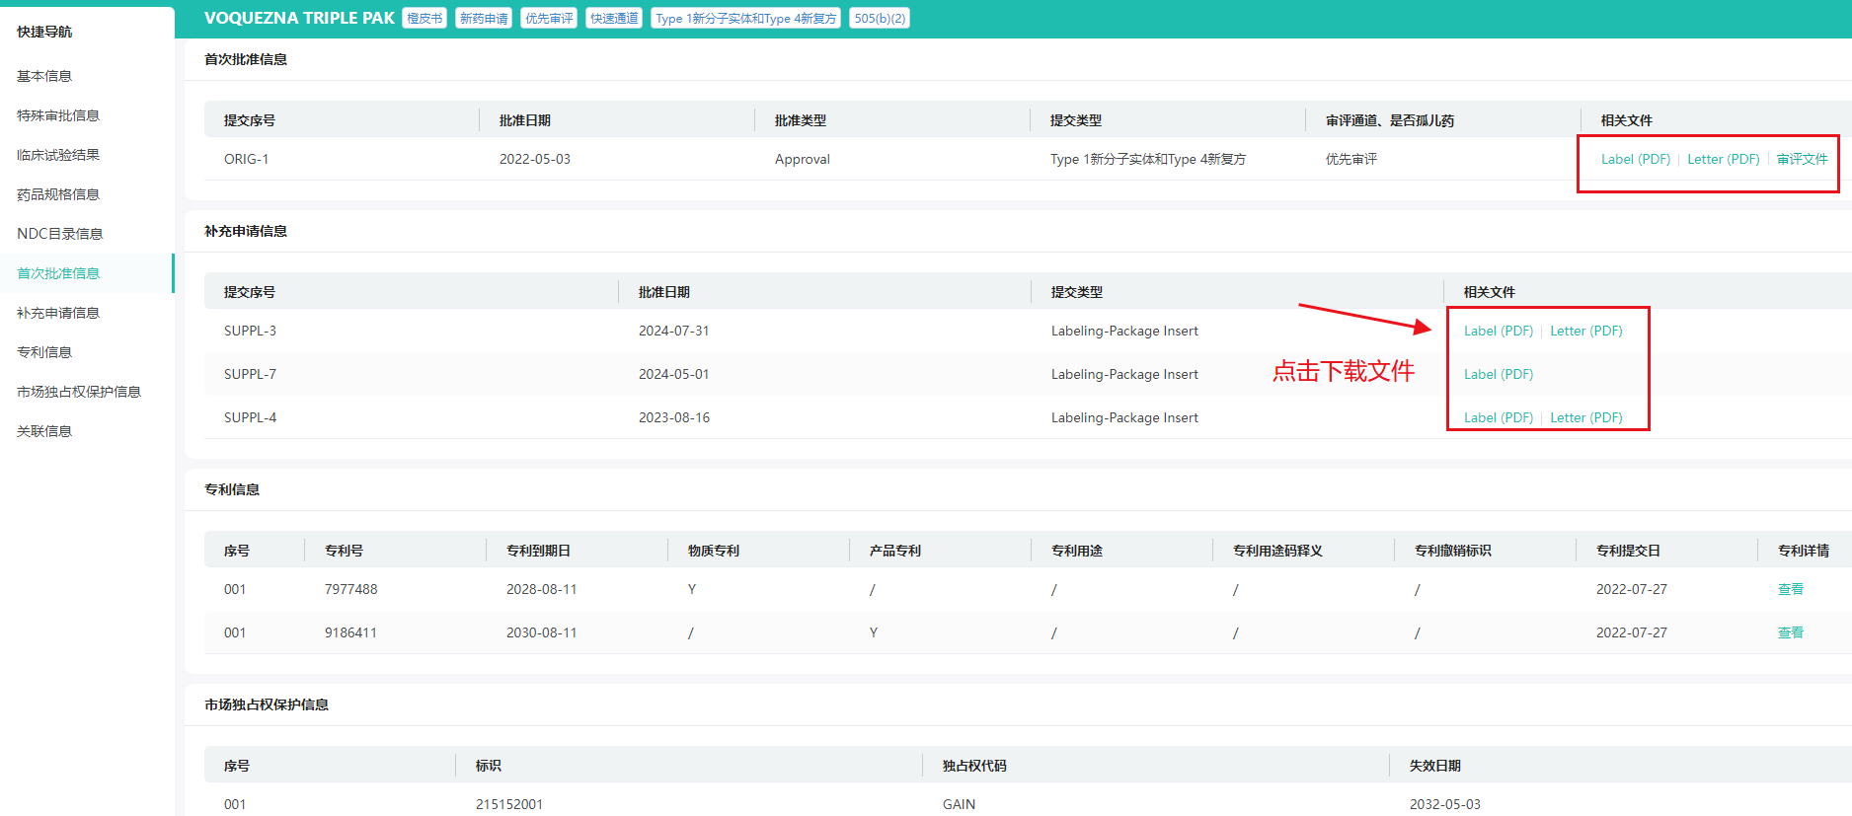Click SUPPL-7 Labeling-Package Insert cell
Viewport: 1852px width, 816px height.
pos(1124,374)
